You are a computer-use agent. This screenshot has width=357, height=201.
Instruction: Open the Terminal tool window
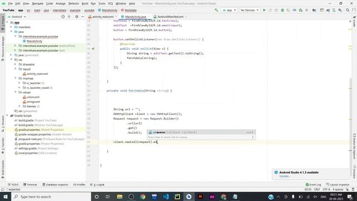(x=30, y=185)
